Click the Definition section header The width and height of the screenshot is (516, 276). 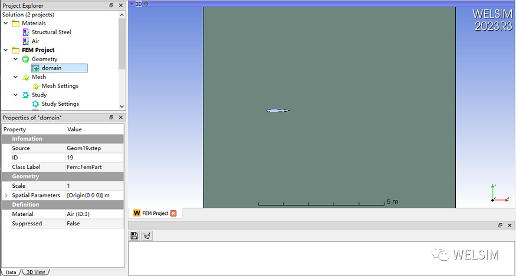(x=63, y=205)
